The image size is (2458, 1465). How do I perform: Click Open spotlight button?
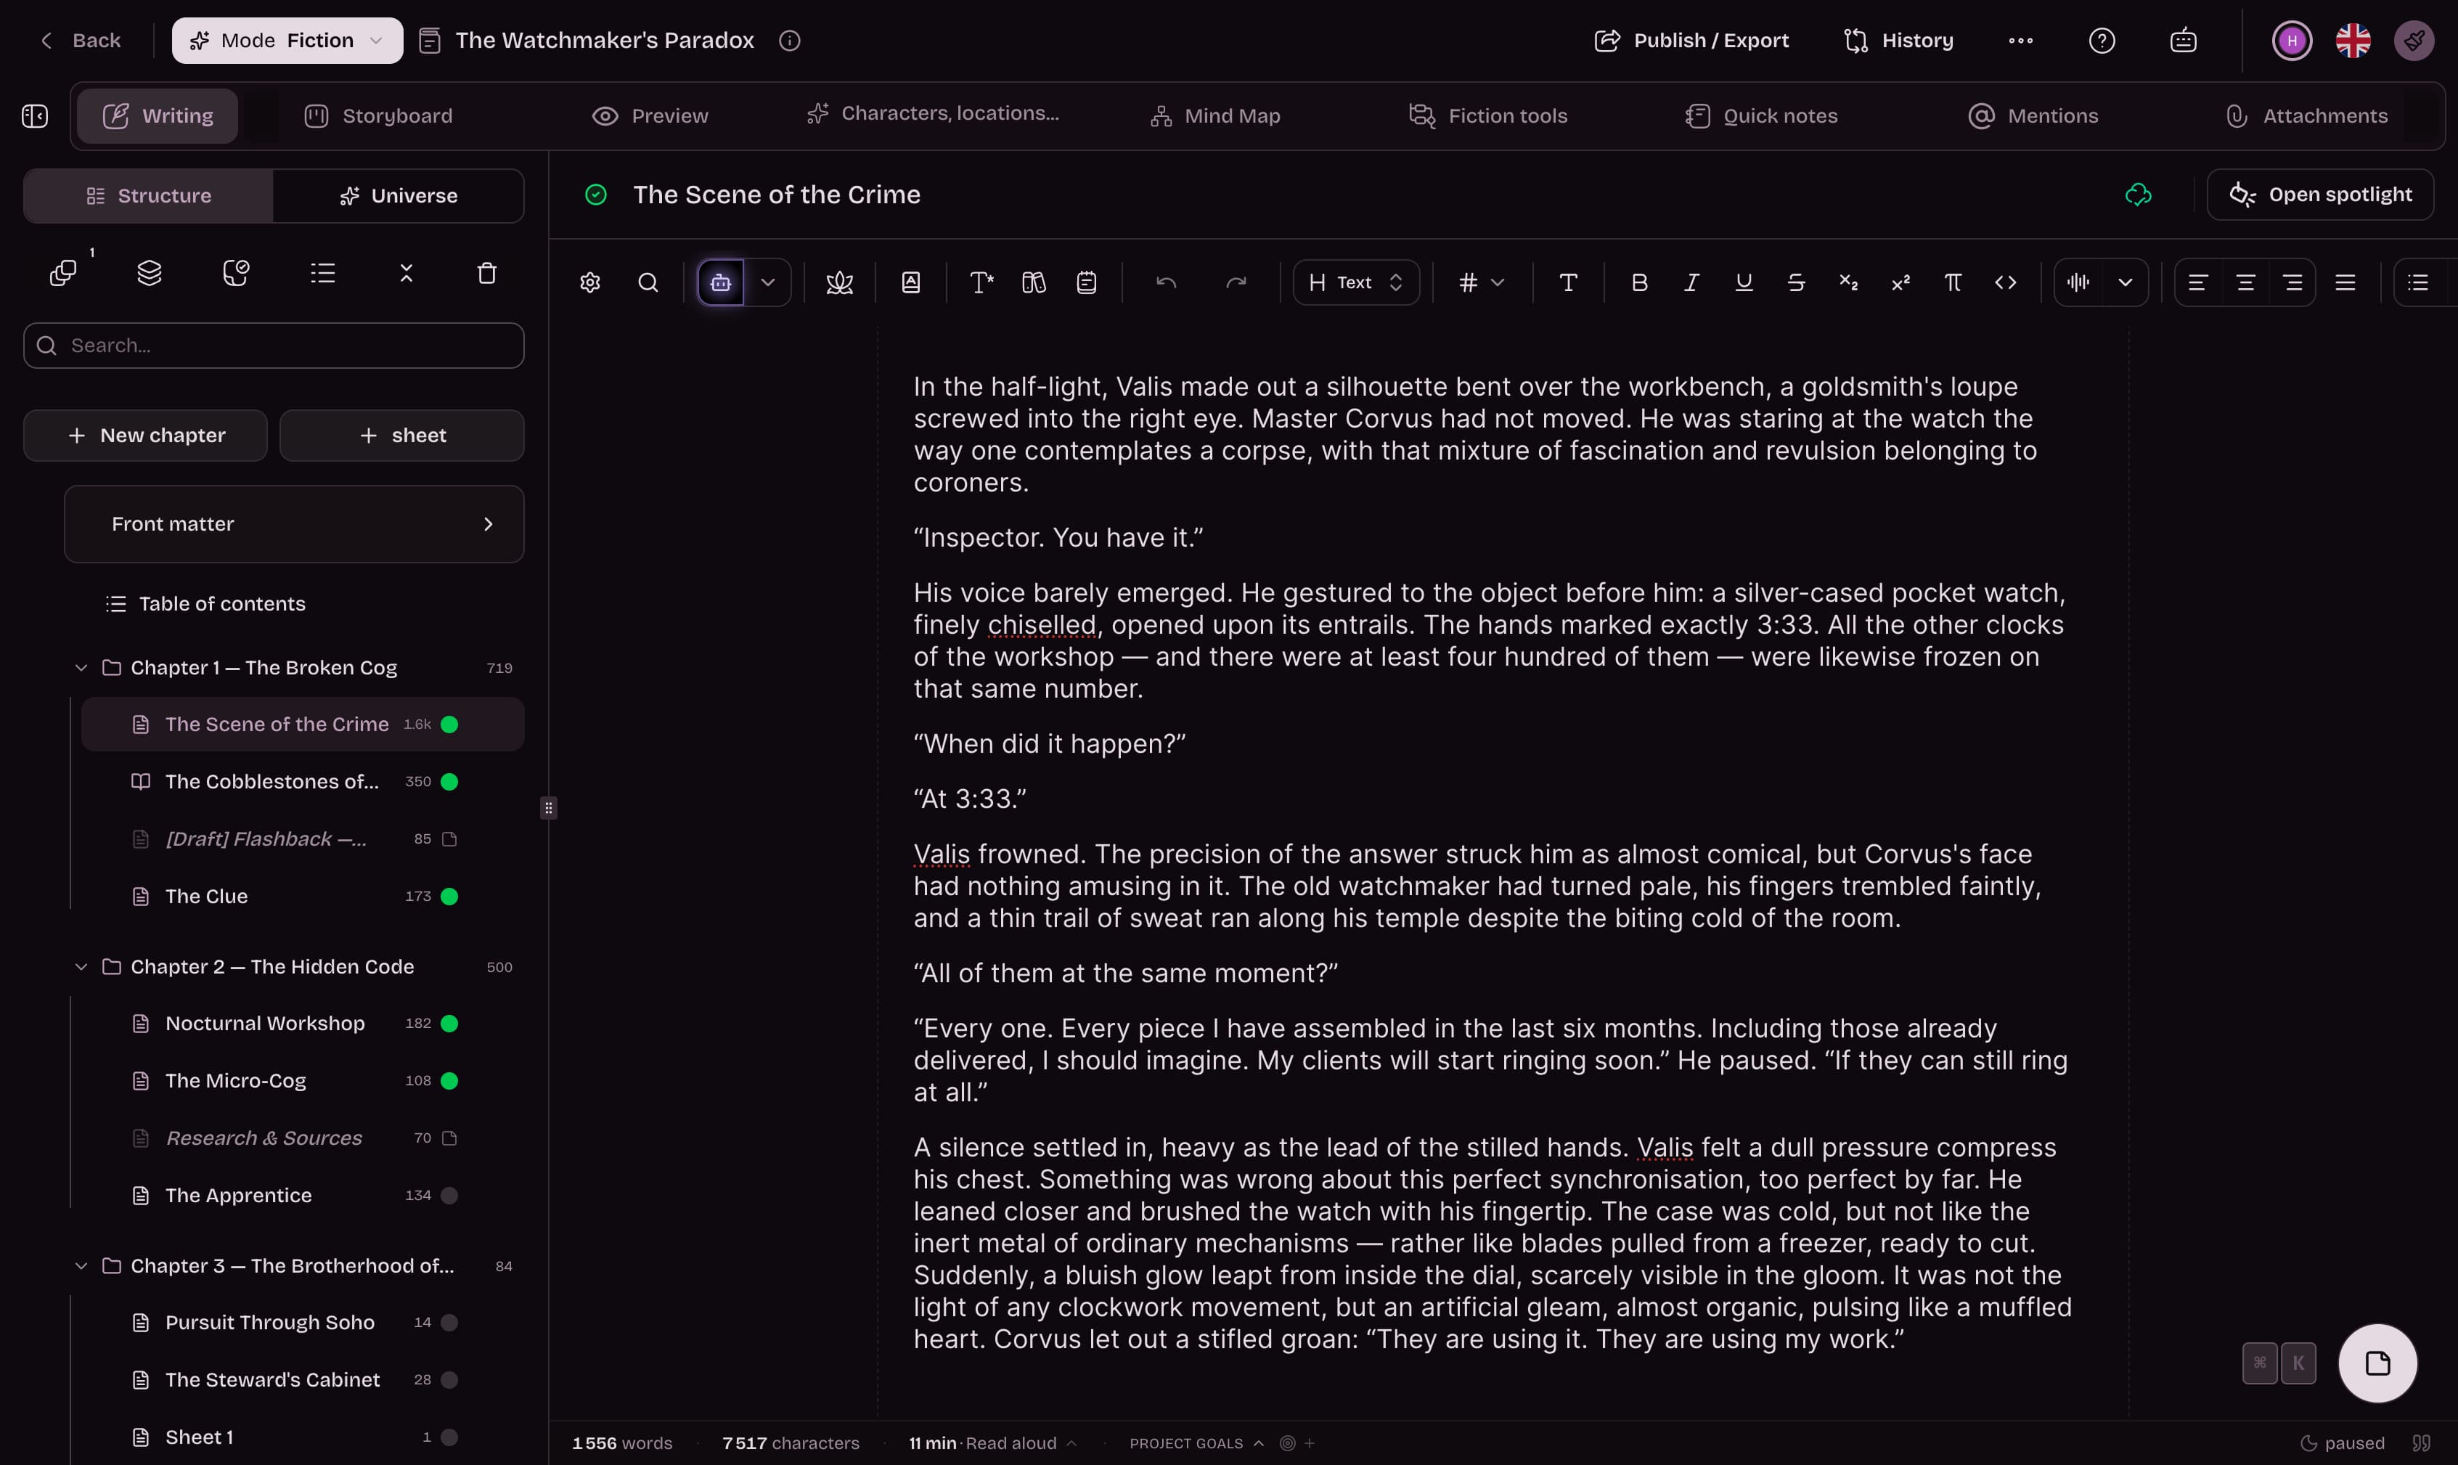coord(2320,195)
